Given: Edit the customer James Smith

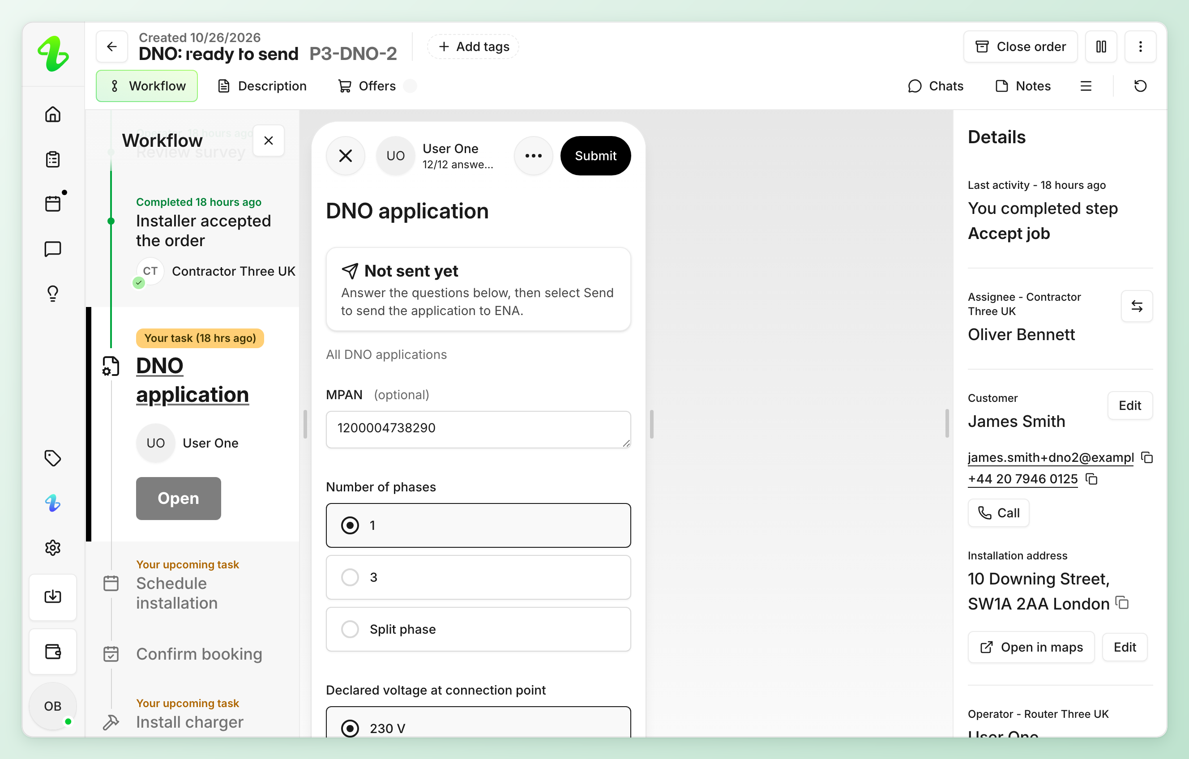Looking at the screenshot, I should [x=1130, y=405].
